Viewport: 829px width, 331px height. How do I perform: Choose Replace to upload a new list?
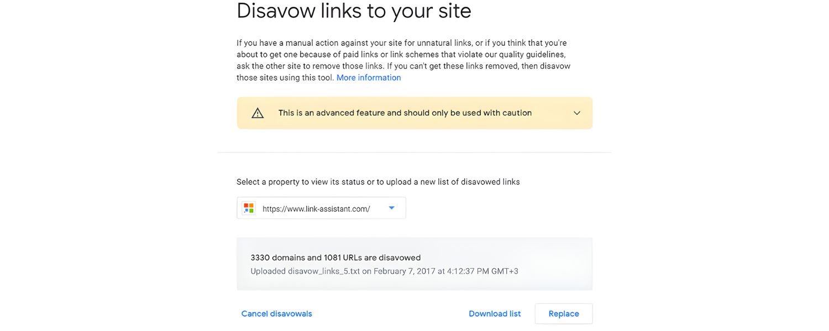pyautogui.click(x=563, y=313)
